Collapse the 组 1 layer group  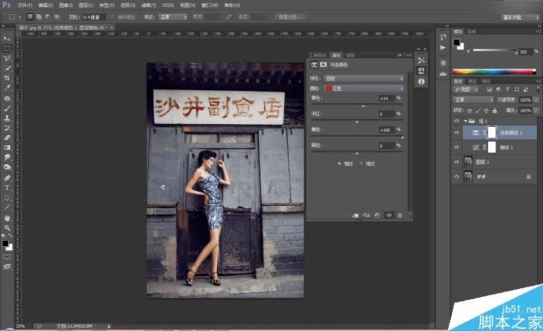click(465, 121)
